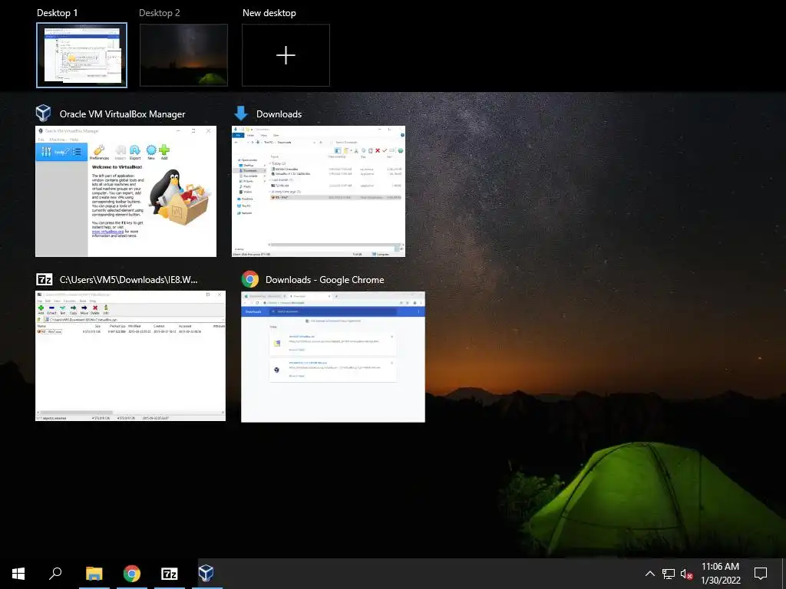This screenshot has height=589, width=786.
Task: Click the VirtualBox cube icon beside the window title
Action: click(x=44, y=114)
